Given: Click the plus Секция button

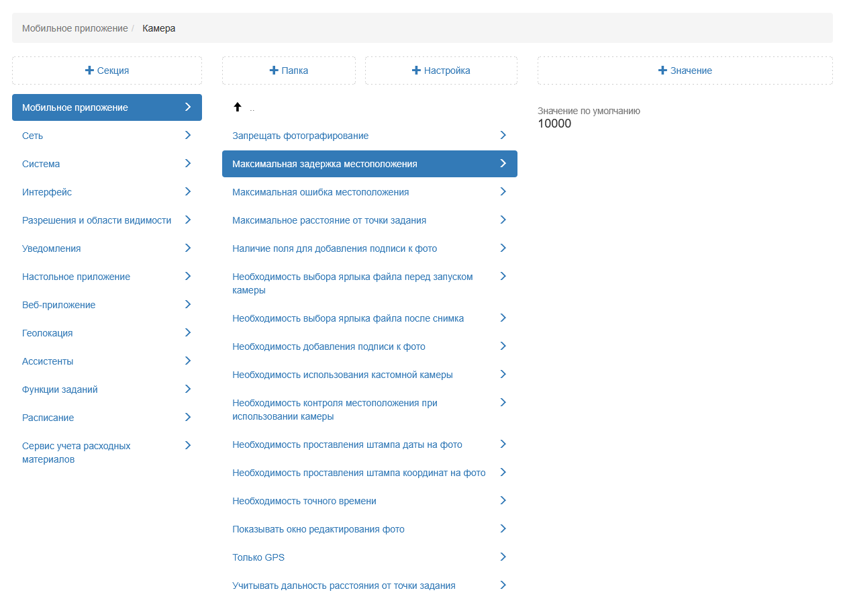Looking at the screenshot, I should click(107, 71).
